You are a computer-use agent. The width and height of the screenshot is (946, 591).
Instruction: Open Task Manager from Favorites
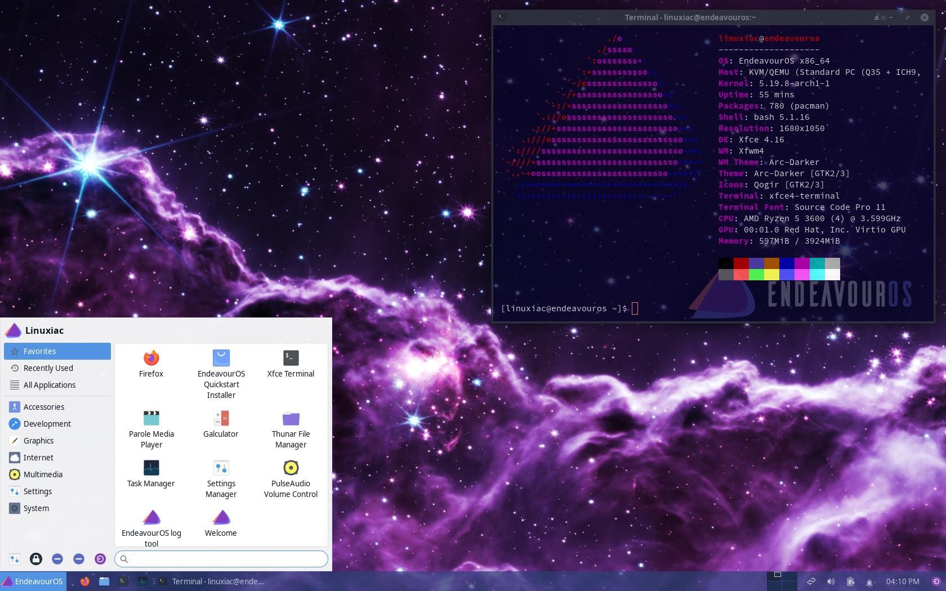[x=151, y=474]
